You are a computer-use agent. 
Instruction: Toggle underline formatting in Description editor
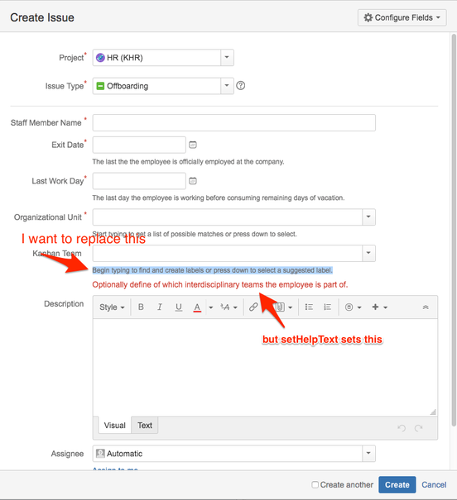[179, 307]
